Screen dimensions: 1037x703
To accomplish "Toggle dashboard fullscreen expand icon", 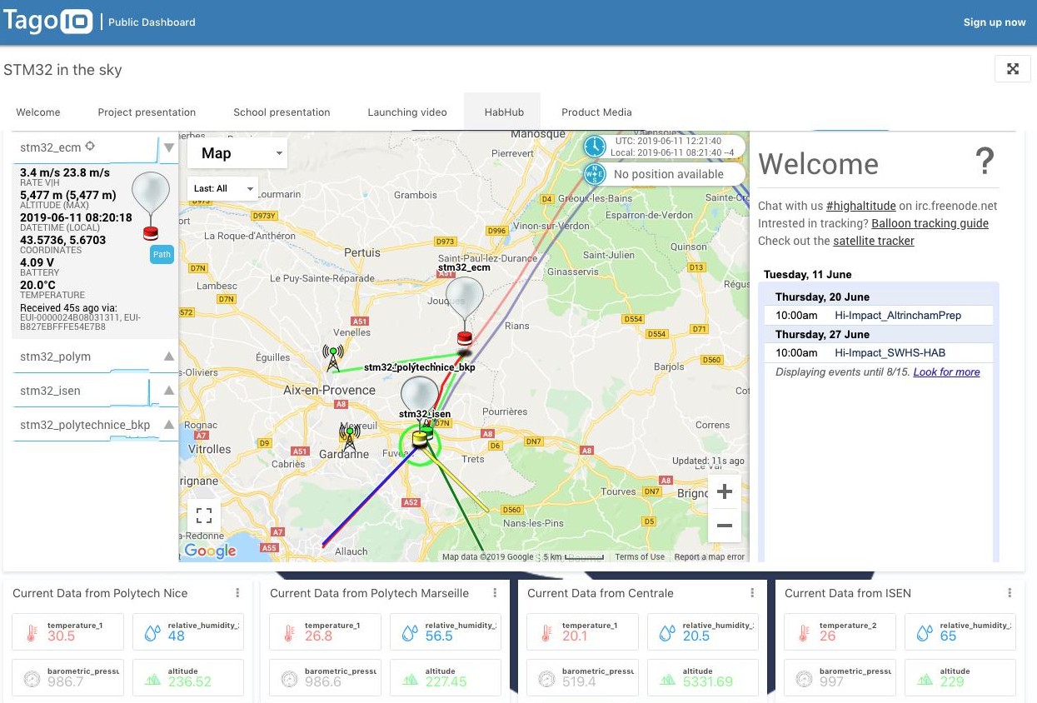I will pos(1013,69).
